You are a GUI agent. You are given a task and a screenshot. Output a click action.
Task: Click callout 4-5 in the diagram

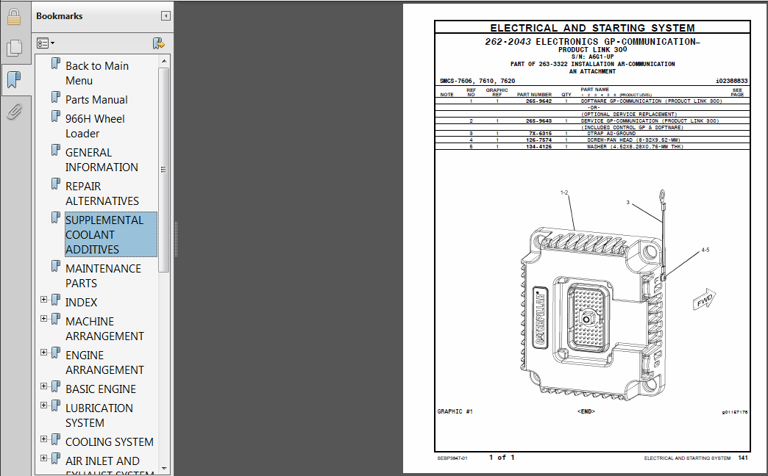tap(705, 250)
